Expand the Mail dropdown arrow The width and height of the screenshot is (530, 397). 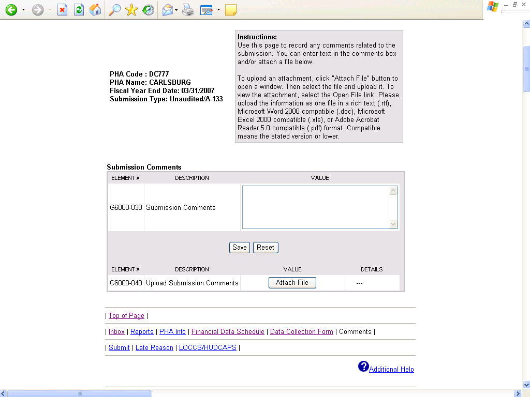(x=176, y=10)
